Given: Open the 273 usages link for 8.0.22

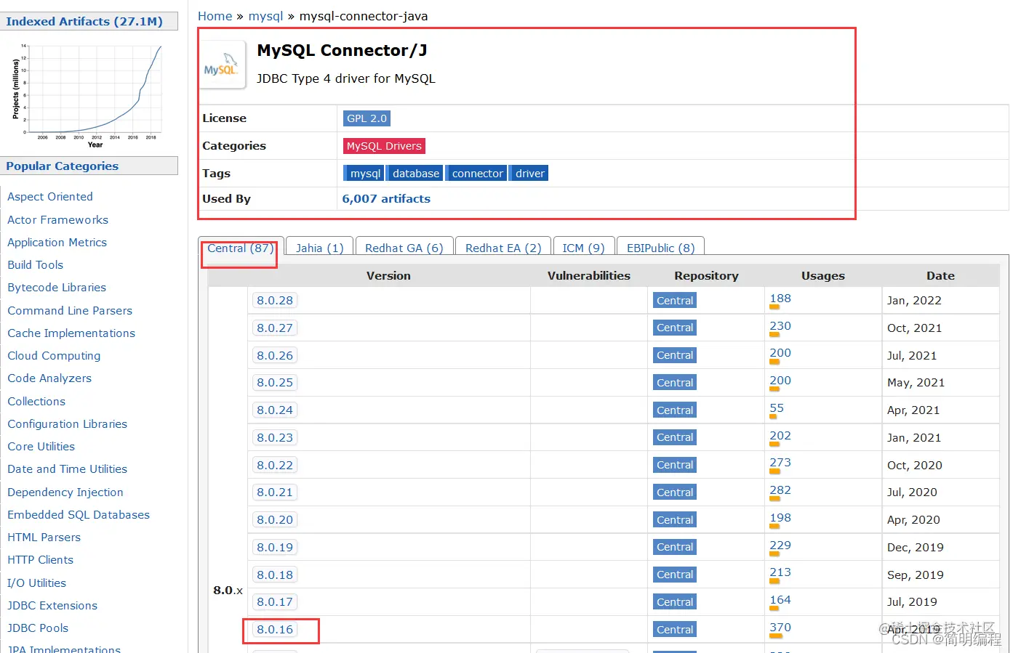Looking at the screenshot, I should tap(780, 463).
